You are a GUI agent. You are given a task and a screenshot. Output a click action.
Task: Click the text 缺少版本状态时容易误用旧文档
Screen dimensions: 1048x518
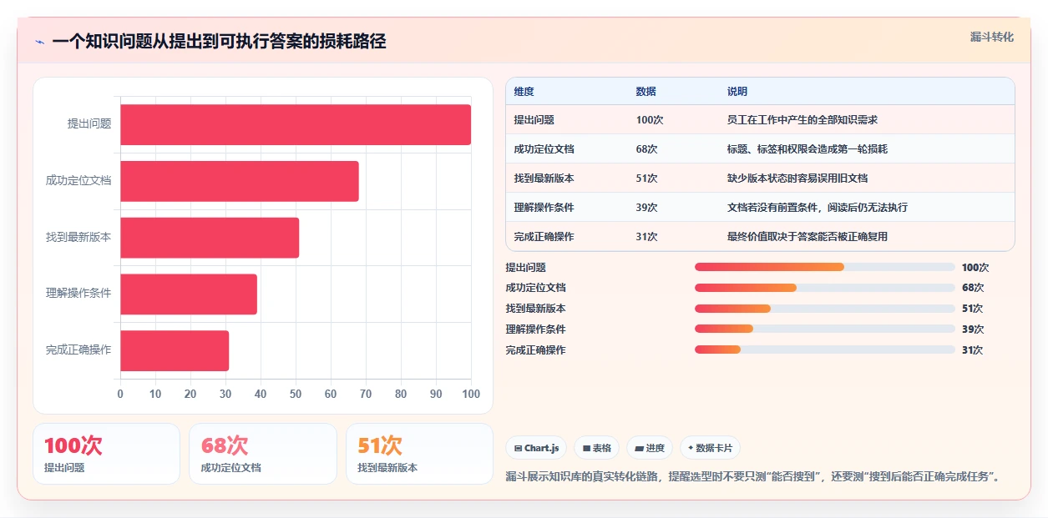coord(797,179)
